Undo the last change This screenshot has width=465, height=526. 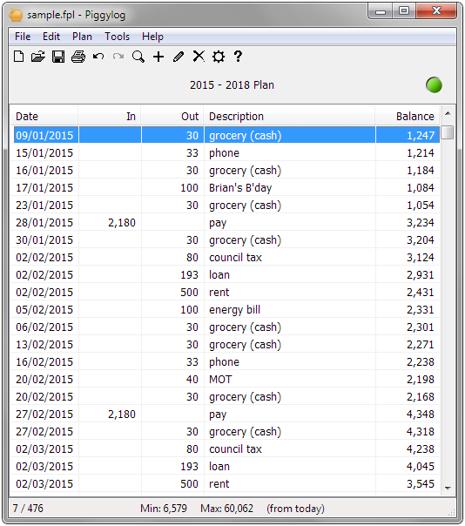[x=98, y=57]
